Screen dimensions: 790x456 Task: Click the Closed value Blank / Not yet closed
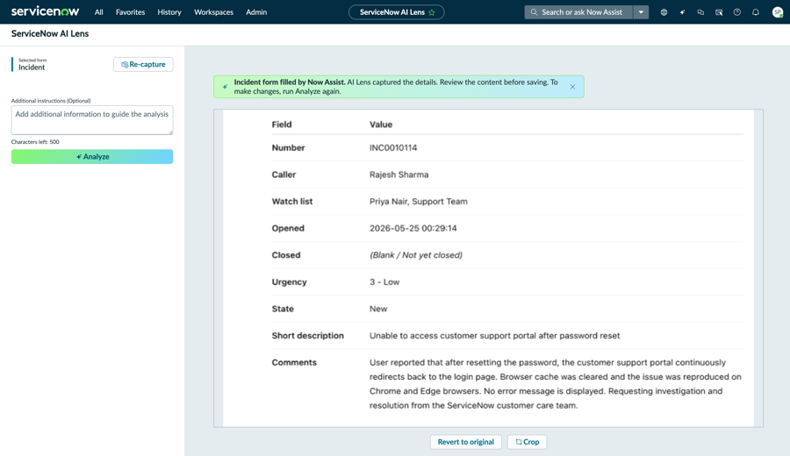point(416,255)
